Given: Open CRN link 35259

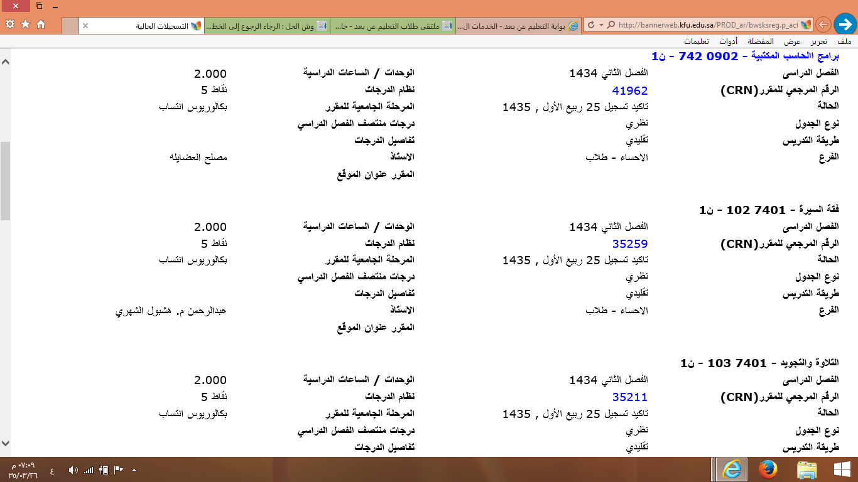Looking at the screenshot, I should click(x=629, y=244).
